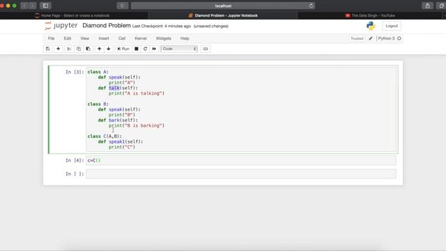This screenshot has width=446, height=251.
Task: Open the Kernel menu
Action: (x=141, y=38)
